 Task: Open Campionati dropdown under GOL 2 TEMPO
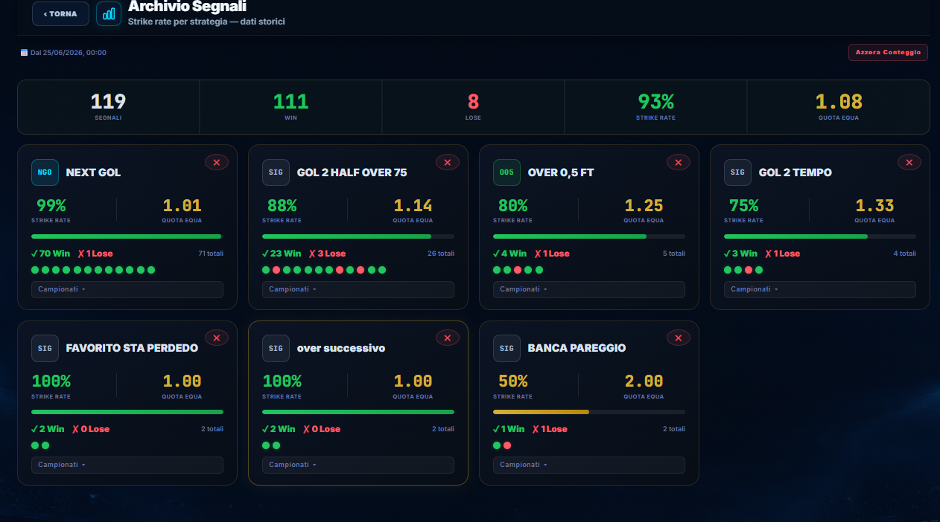click(x=820, y=289)
